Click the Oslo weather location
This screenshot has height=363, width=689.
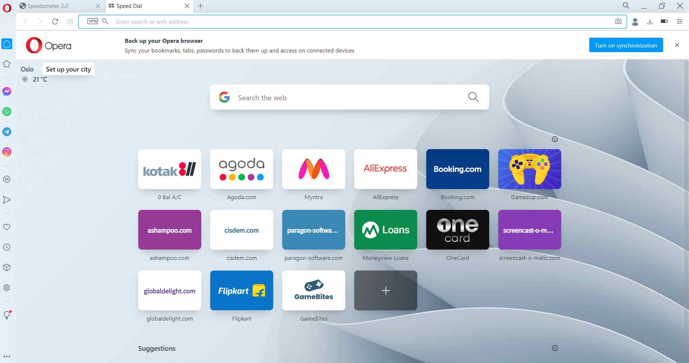27,69
